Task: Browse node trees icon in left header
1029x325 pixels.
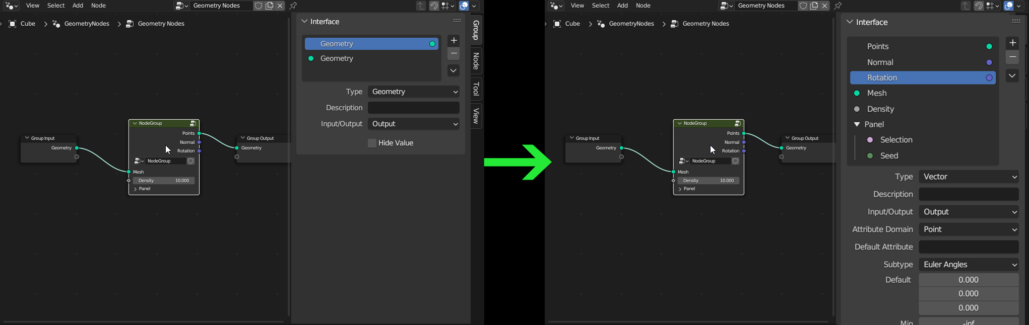Action: [x=182, y=6]
